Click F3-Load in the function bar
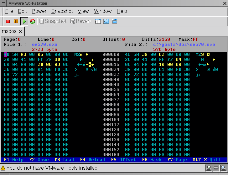The image size is (228, 175). [65, 160]
